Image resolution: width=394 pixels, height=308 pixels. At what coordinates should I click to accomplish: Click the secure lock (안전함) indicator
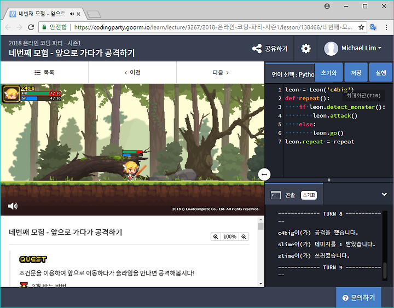point(54,27)
